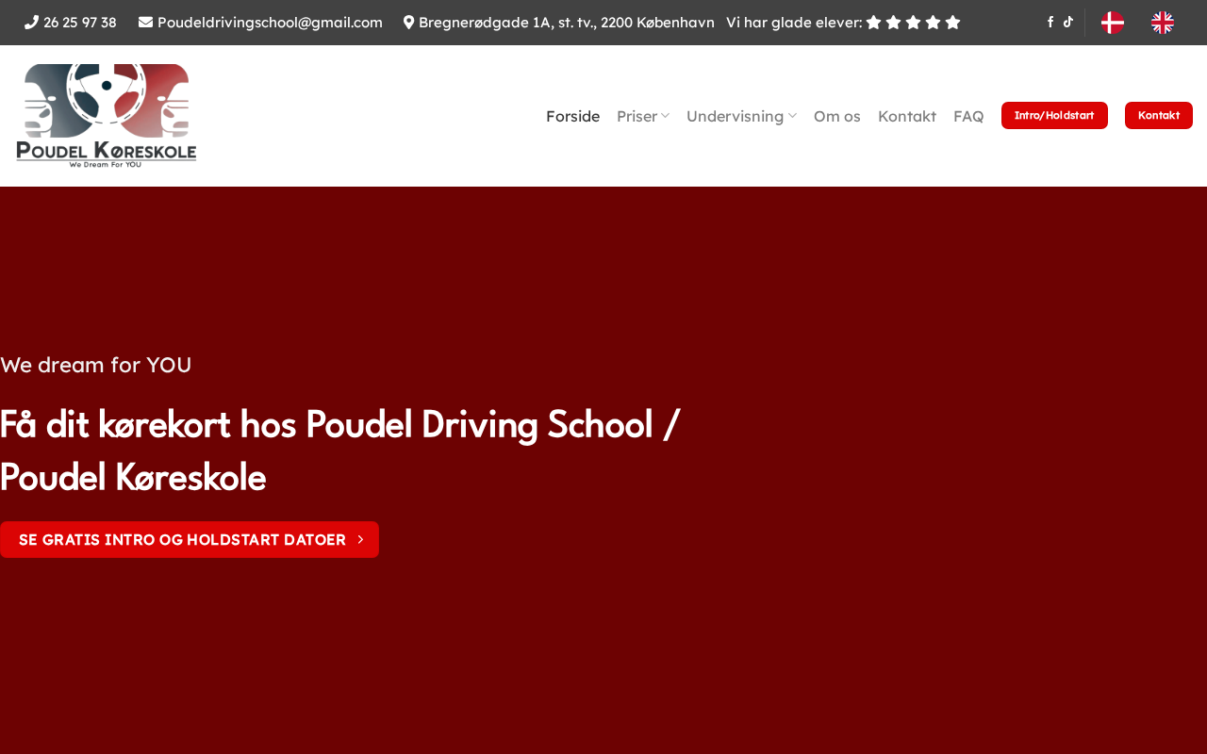The height and width of the screenshot is (754, 1207).
Task: Open the Om os page
Action: (x=837, y=116)
